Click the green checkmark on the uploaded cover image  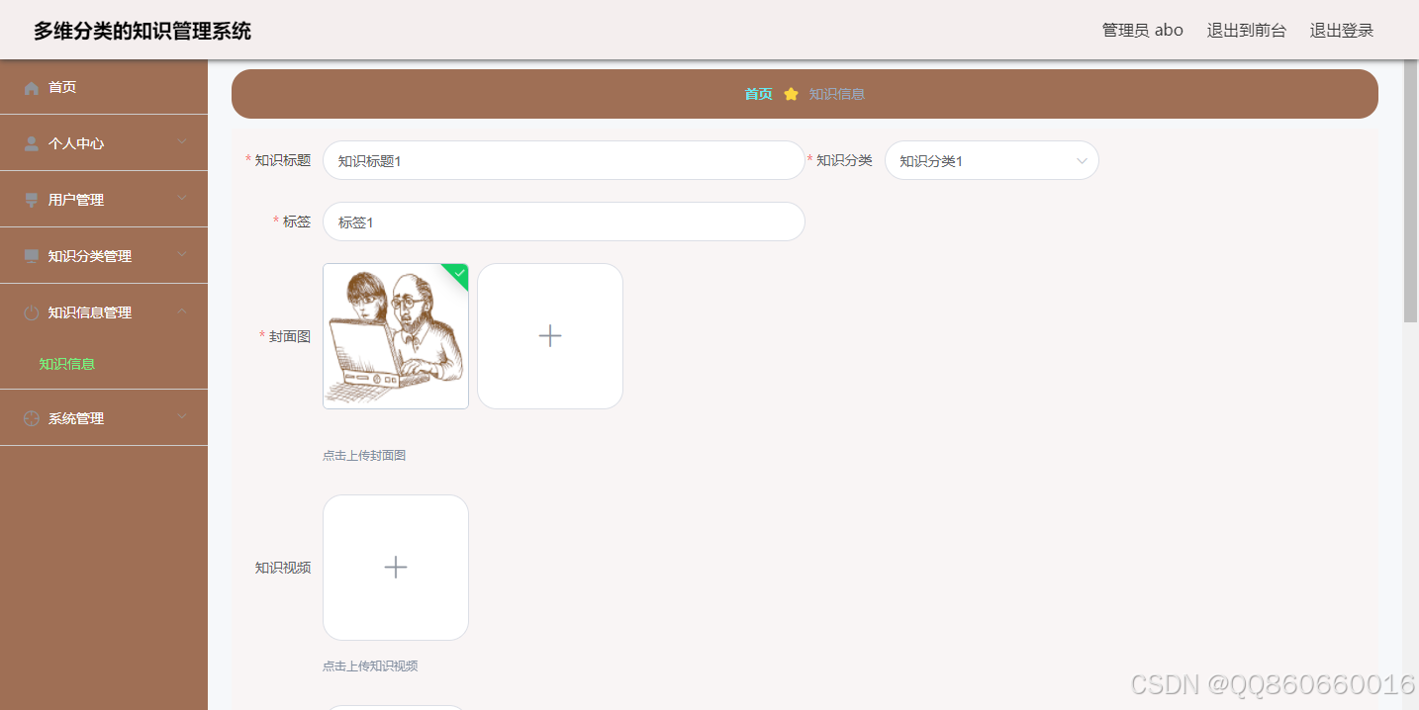coord(457,274)
